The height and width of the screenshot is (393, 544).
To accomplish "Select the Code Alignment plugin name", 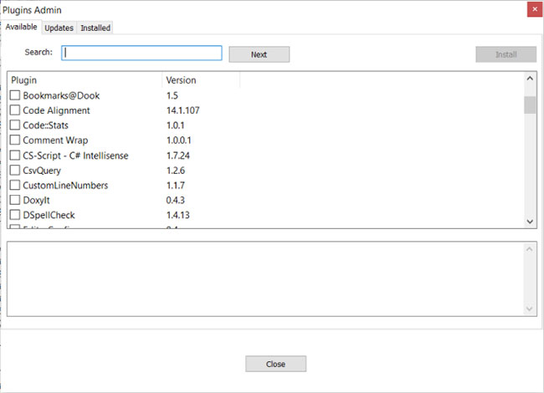I will pos(57,110).
